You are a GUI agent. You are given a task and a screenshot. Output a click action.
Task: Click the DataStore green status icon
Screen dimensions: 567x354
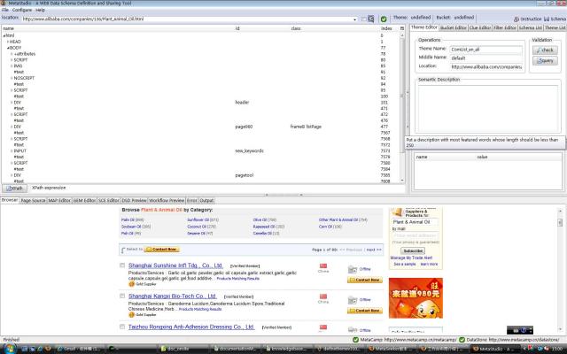(462, 340)
